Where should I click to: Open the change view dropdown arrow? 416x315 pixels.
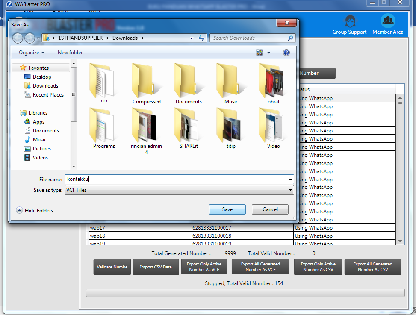tap(269, 53)
